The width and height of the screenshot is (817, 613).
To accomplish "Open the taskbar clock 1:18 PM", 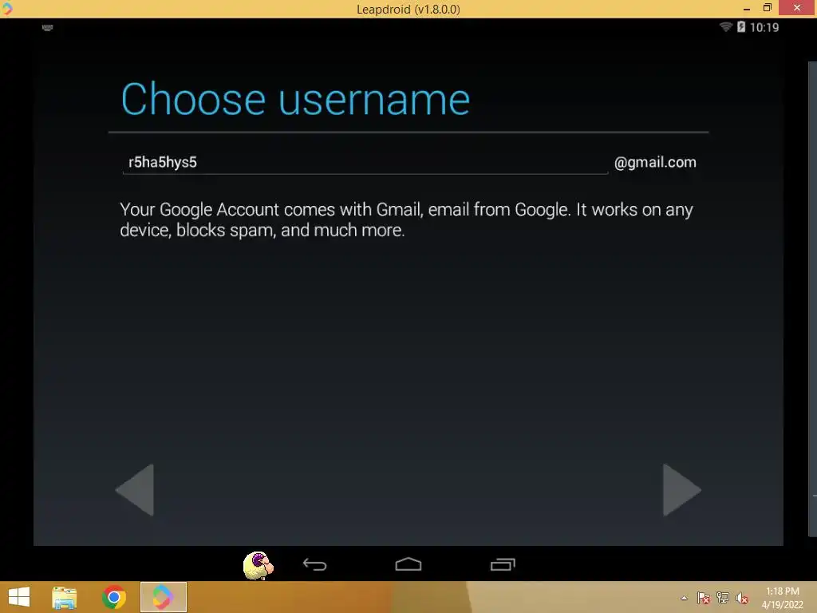I will click(x=782, y=598).
